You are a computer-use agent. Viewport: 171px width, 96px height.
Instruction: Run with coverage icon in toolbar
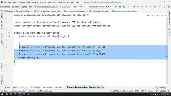(x=124, y=7)
